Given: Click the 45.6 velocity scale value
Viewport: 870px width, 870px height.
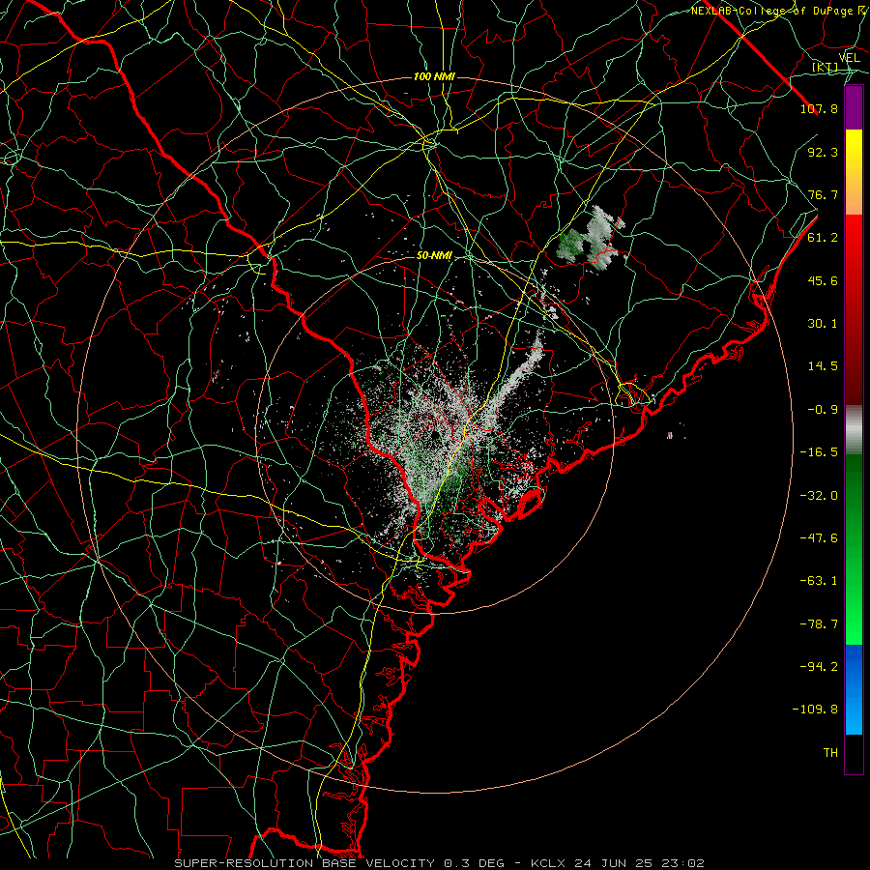Looking at the screenshot, I should tap(823, 280).
